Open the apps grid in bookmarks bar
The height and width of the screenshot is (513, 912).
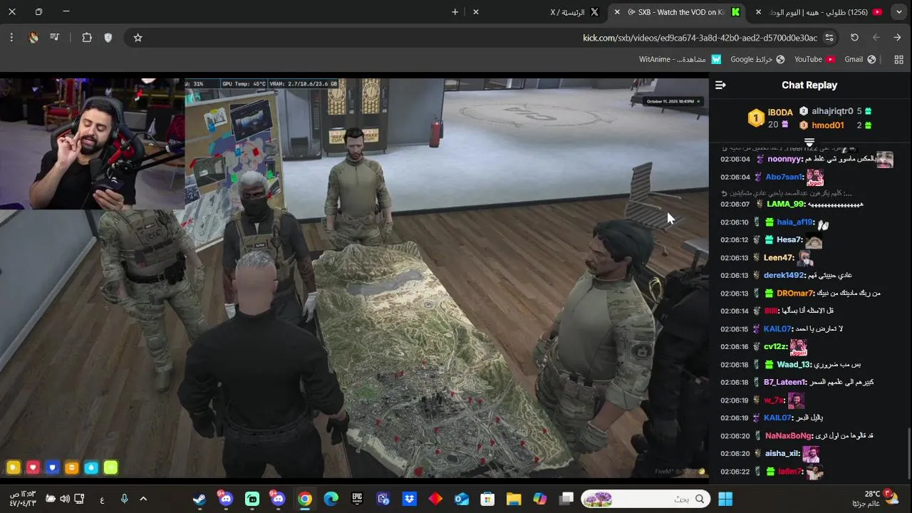point(898,60)
